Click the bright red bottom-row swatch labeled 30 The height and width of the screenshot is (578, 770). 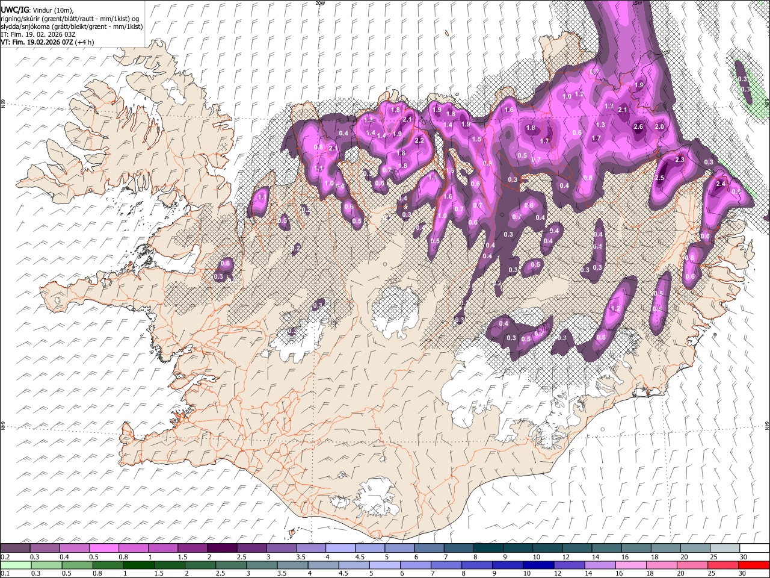(753, 565)
